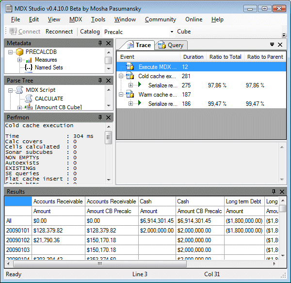The image size is (291, 283).
Task: Click the Connect toolbar button text
Action: (x=29, y=32)
